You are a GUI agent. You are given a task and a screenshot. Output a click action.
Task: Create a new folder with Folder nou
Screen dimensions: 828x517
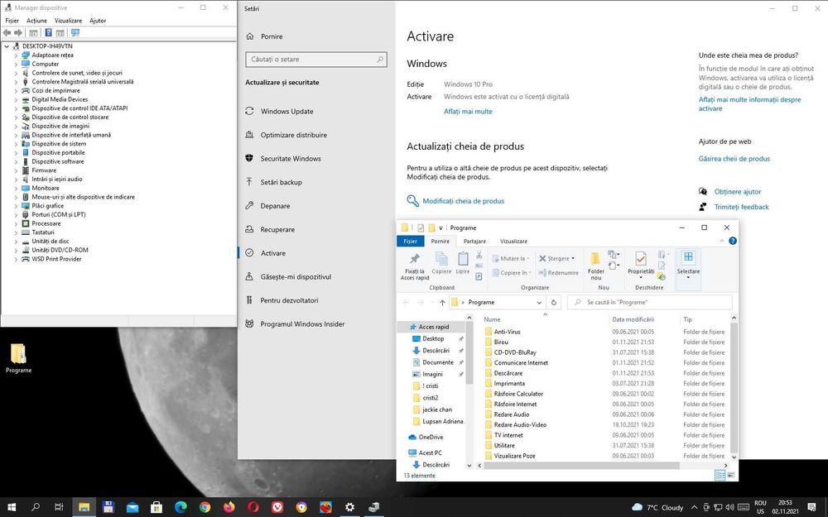point(595,266)
